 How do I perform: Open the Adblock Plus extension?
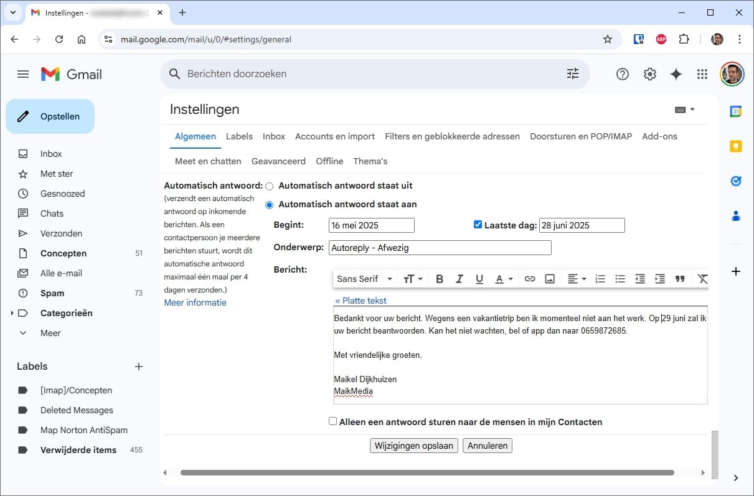[x=661, y=39]
